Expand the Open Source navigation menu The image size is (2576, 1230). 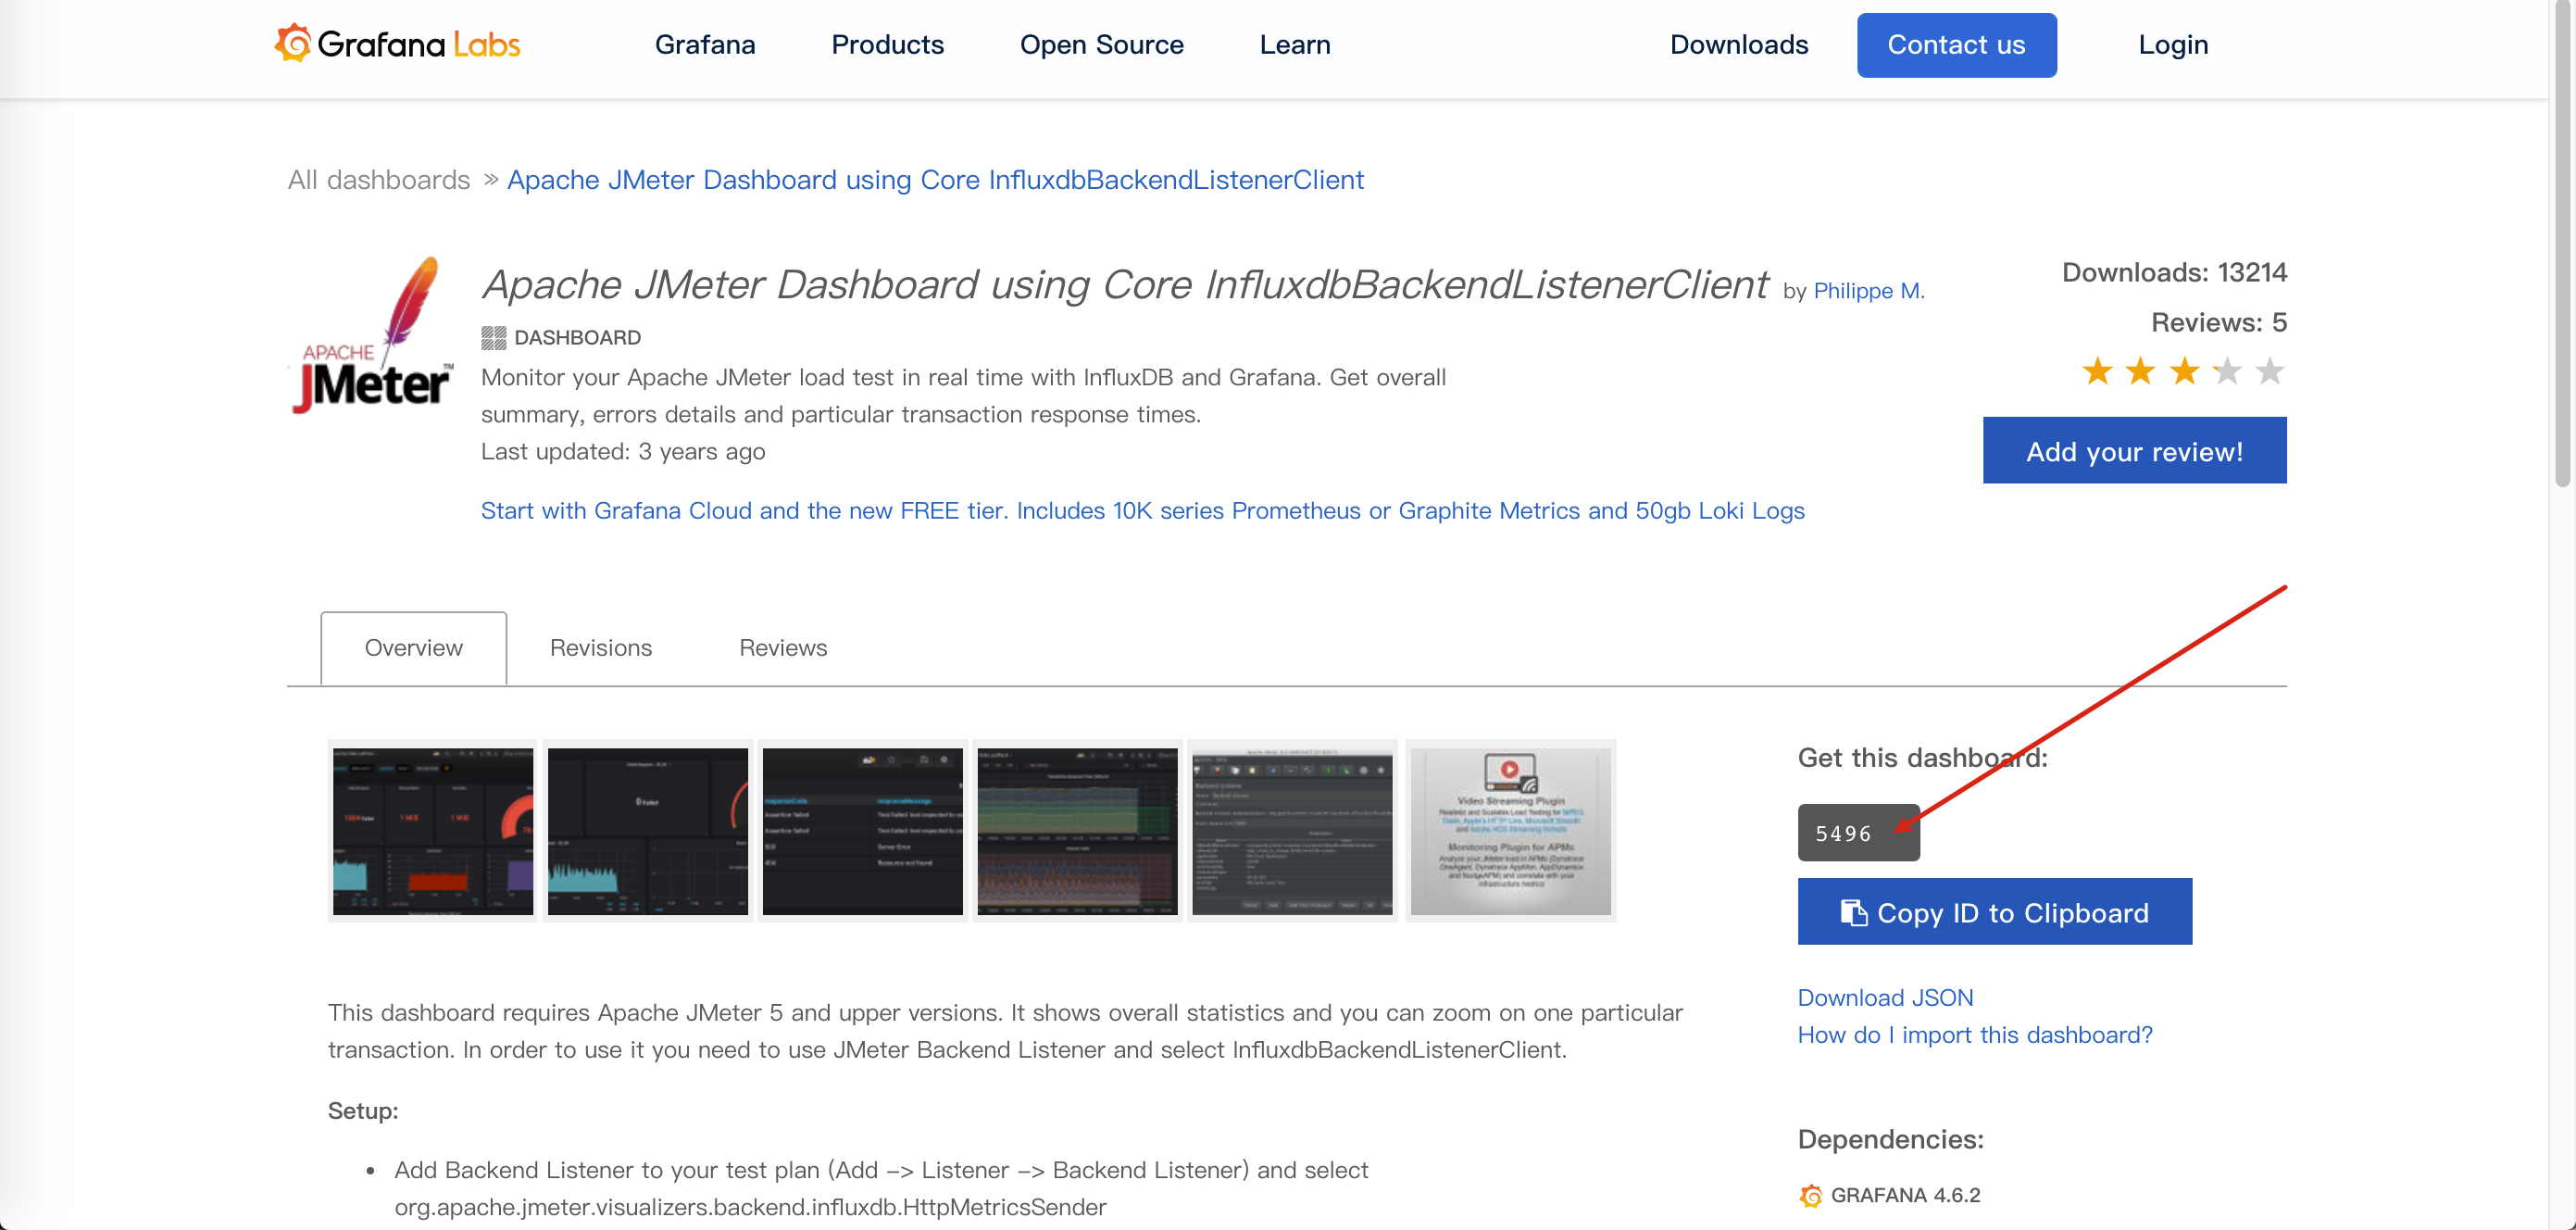pyautogui.click(x=1101, y=45)
